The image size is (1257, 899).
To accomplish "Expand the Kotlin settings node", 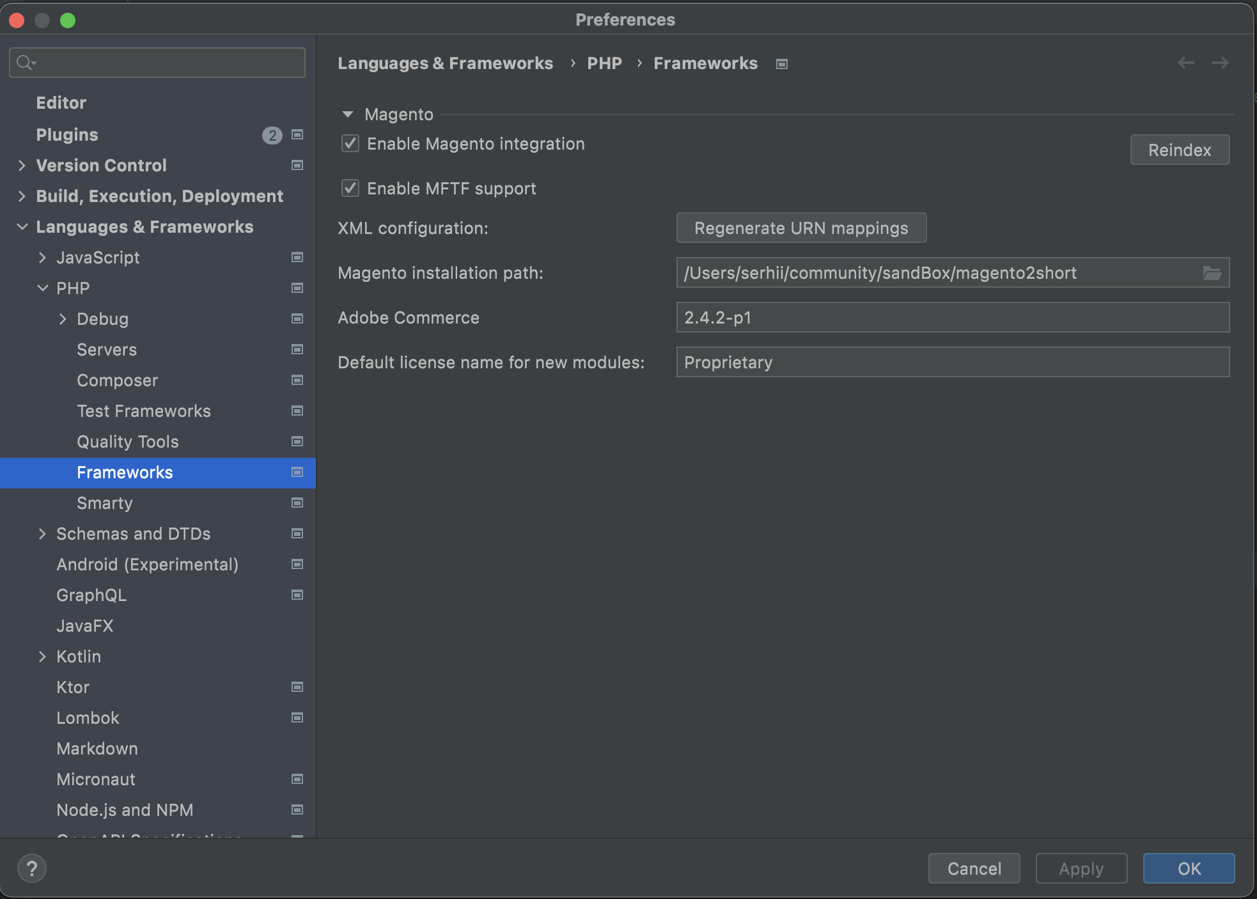I will tap(42, 657).
